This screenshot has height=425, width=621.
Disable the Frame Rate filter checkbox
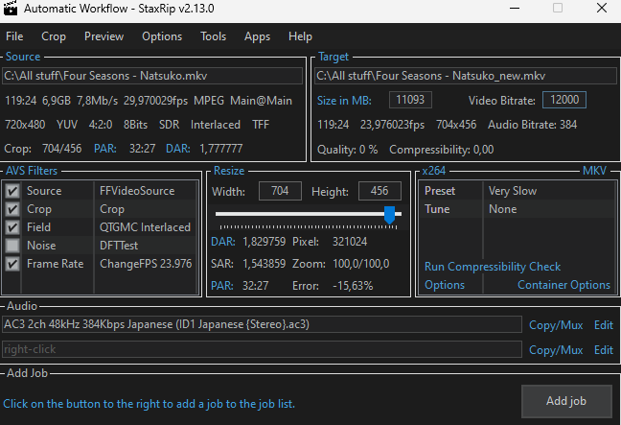pyautogui.click(x=12, y=264)
